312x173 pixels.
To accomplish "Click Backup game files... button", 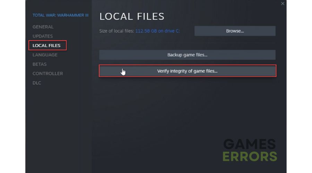I will coord(188,55).
